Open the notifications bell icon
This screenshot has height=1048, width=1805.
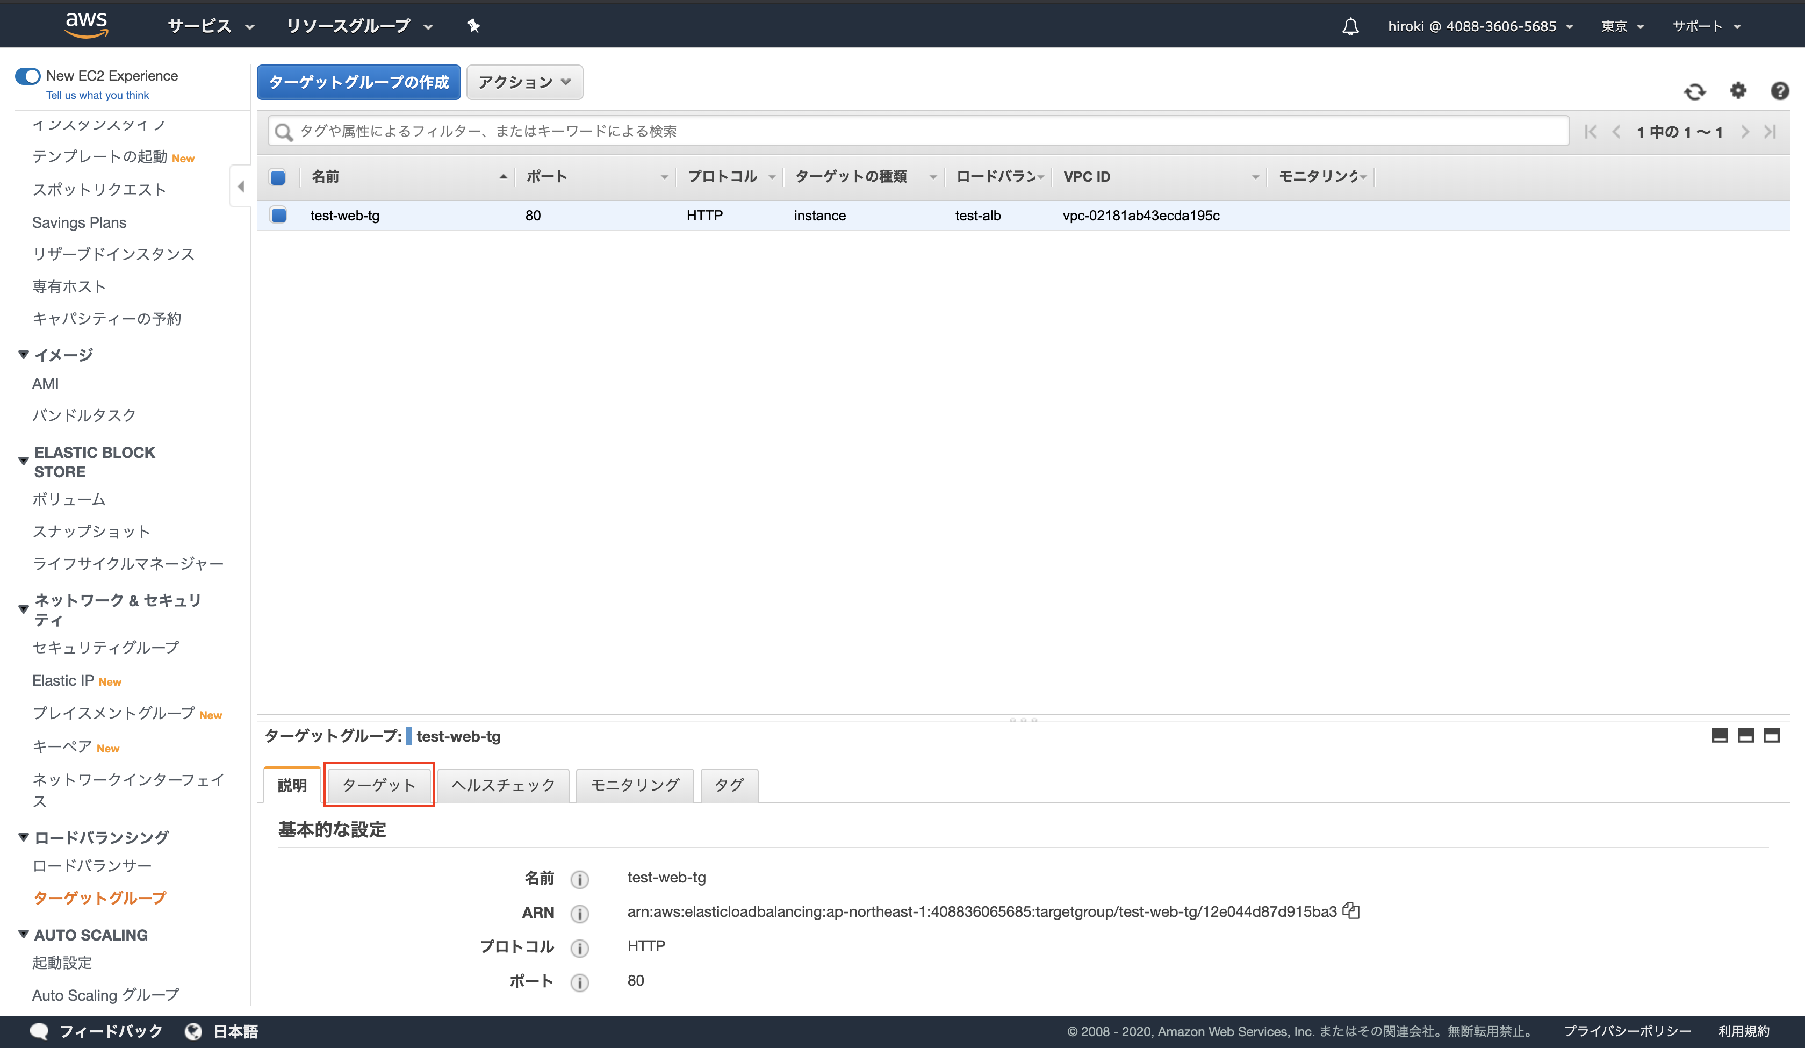(1350, 26)
